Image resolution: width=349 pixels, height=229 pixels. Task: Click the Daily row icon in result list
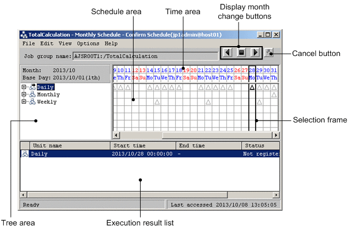[x=25, y=154]
